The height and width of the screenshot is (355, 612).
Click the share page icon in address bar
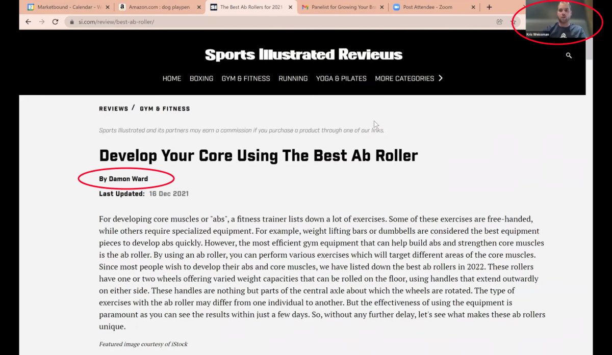pos(499,22)
